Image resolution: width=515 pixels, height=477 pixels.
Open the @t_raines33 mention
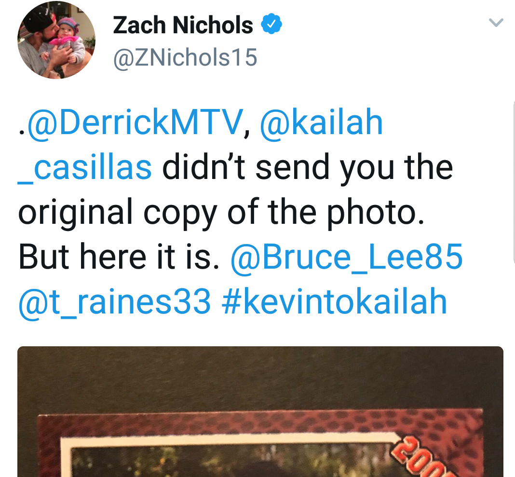(x=114, y=302)
